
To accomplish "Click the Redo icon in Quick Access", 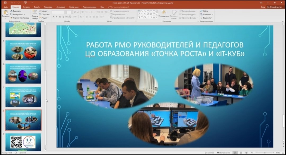I will [19, 3].
